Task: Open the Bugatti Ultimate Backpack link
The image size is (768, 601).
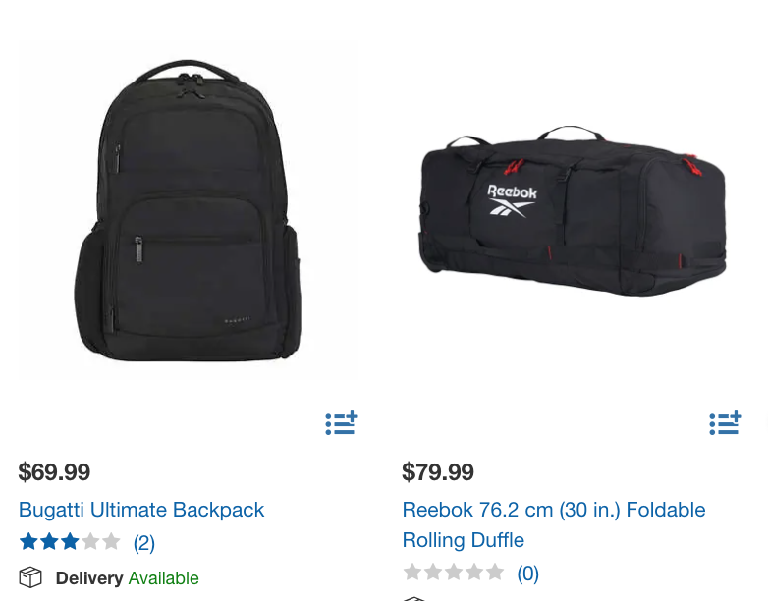Action: 141,510
